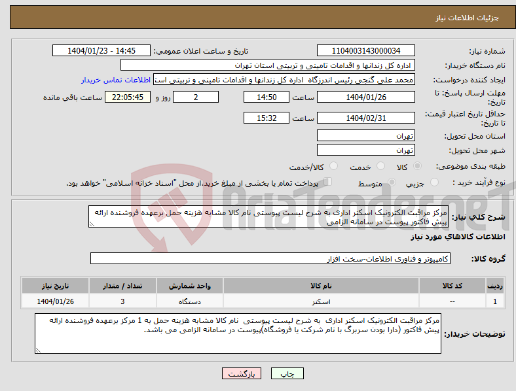Select the جزیی purchase type radio
This screenshot has width=516, height=391.
[x=434, y=182]
